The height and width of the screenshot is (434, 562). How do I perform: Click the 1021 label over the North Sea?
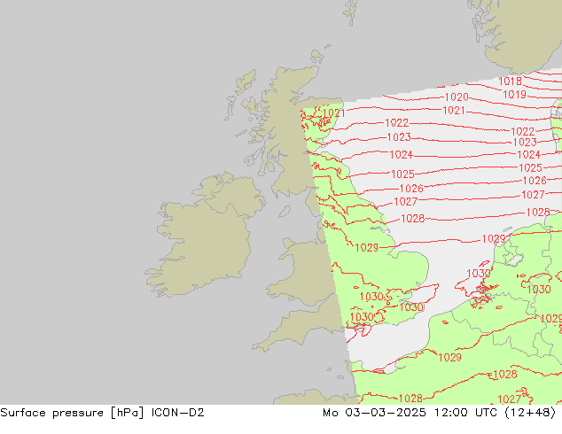tap(454, 111)
